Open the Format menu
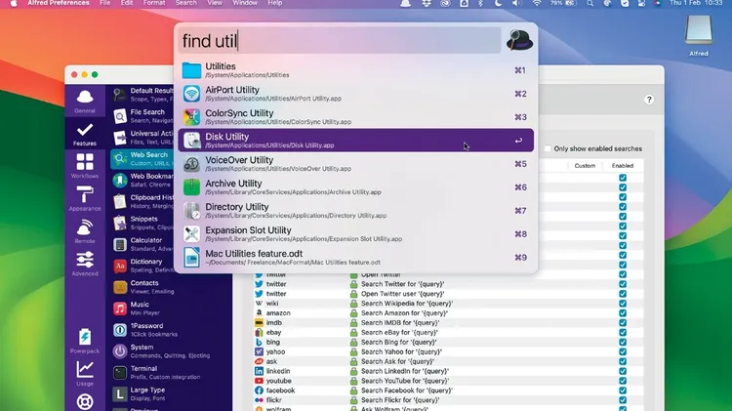This screenshot has width=732, height=411. point(154,3)
